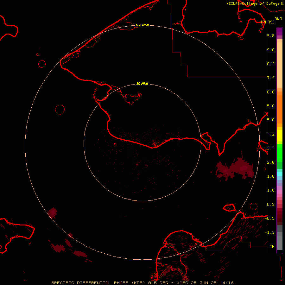This screenshot has width=285, height=285.
Task: Click the [PHAS] units label
Action: click(268, 22)
